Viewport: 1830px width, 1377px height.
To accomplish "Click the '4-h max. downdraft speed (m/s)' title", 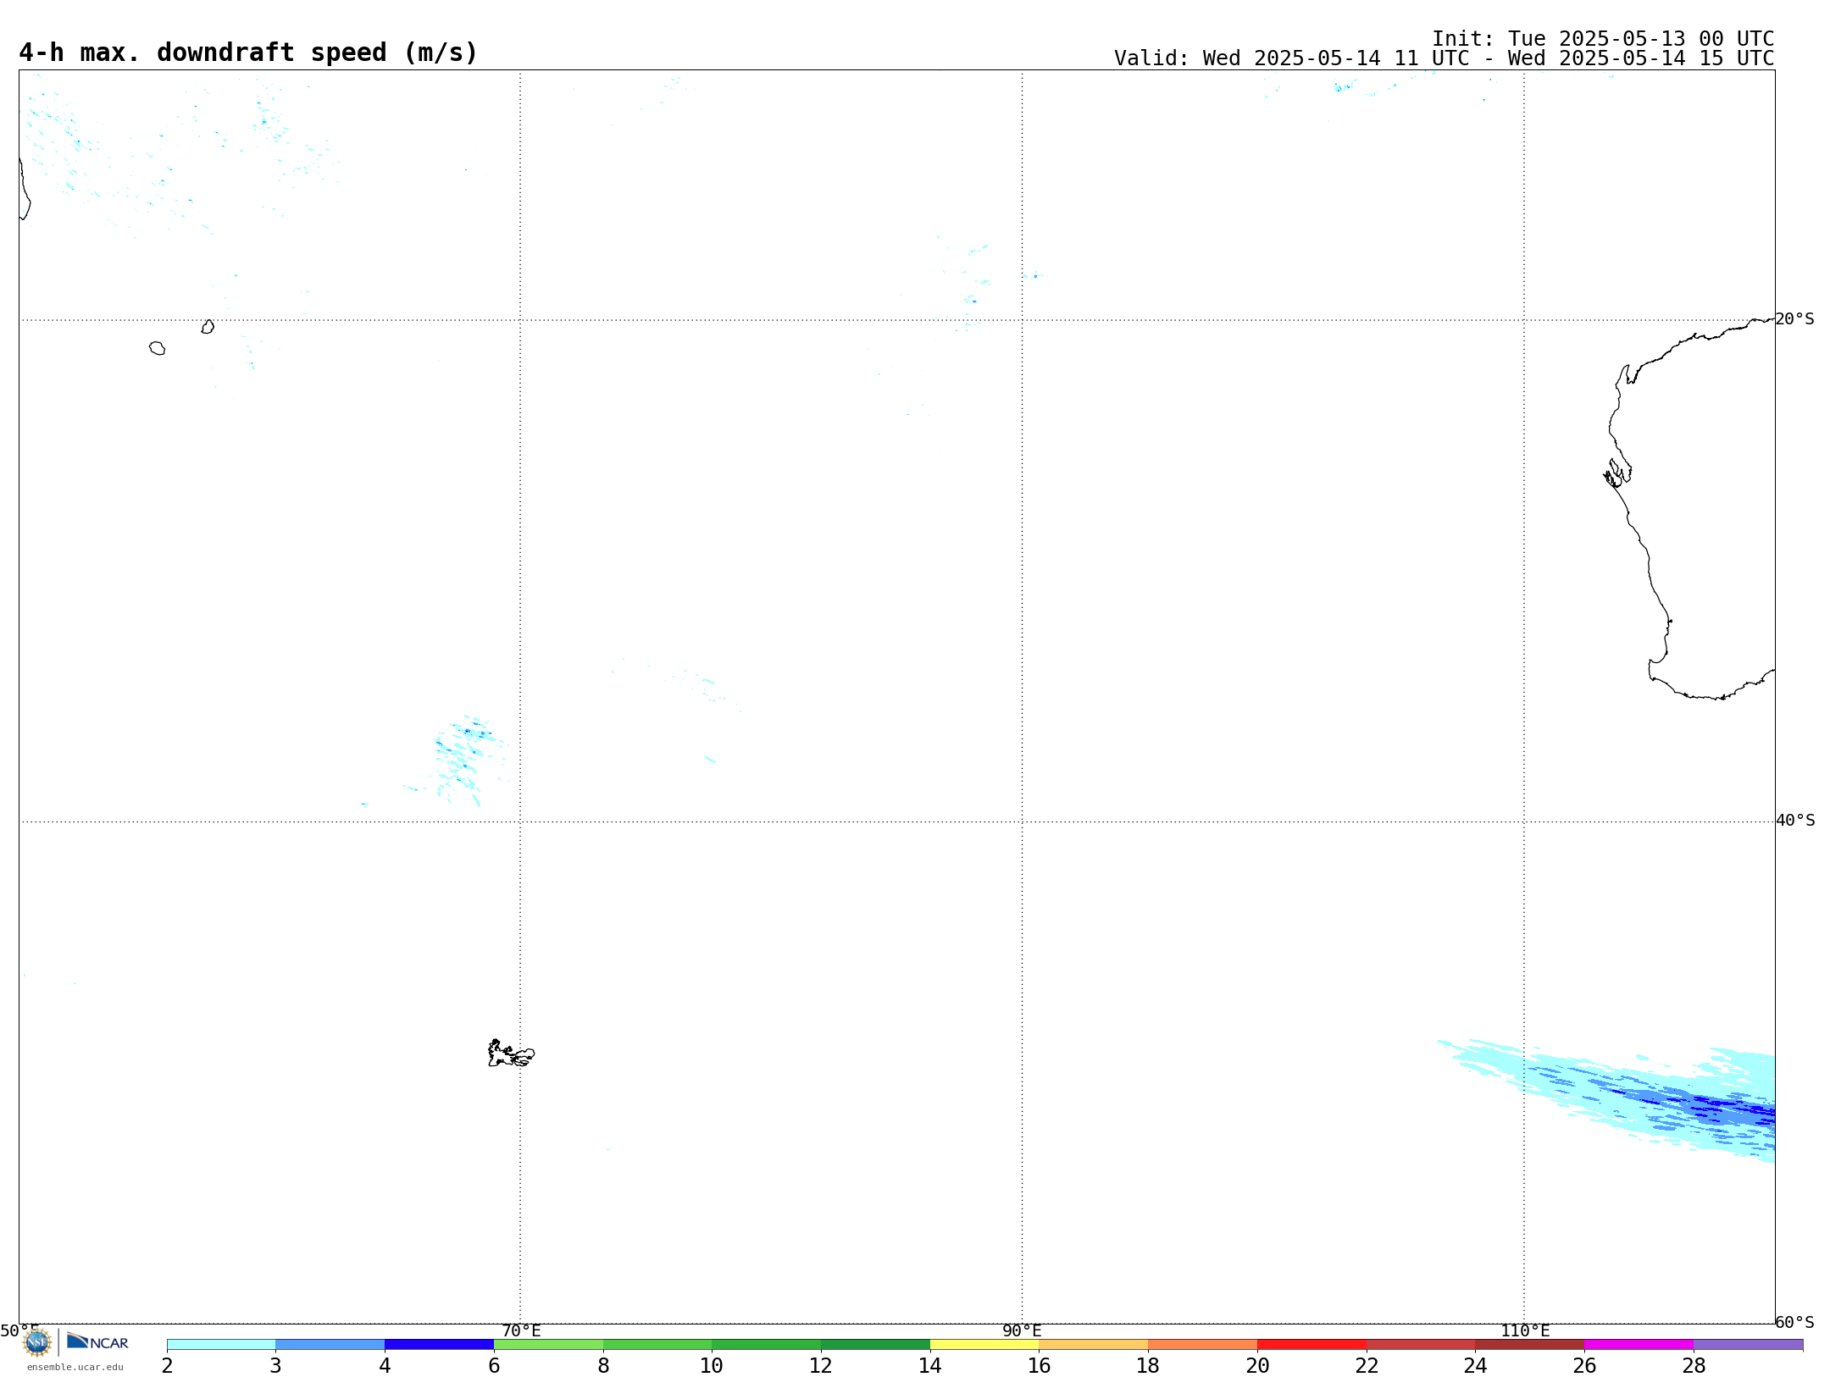I will (248, 53).
